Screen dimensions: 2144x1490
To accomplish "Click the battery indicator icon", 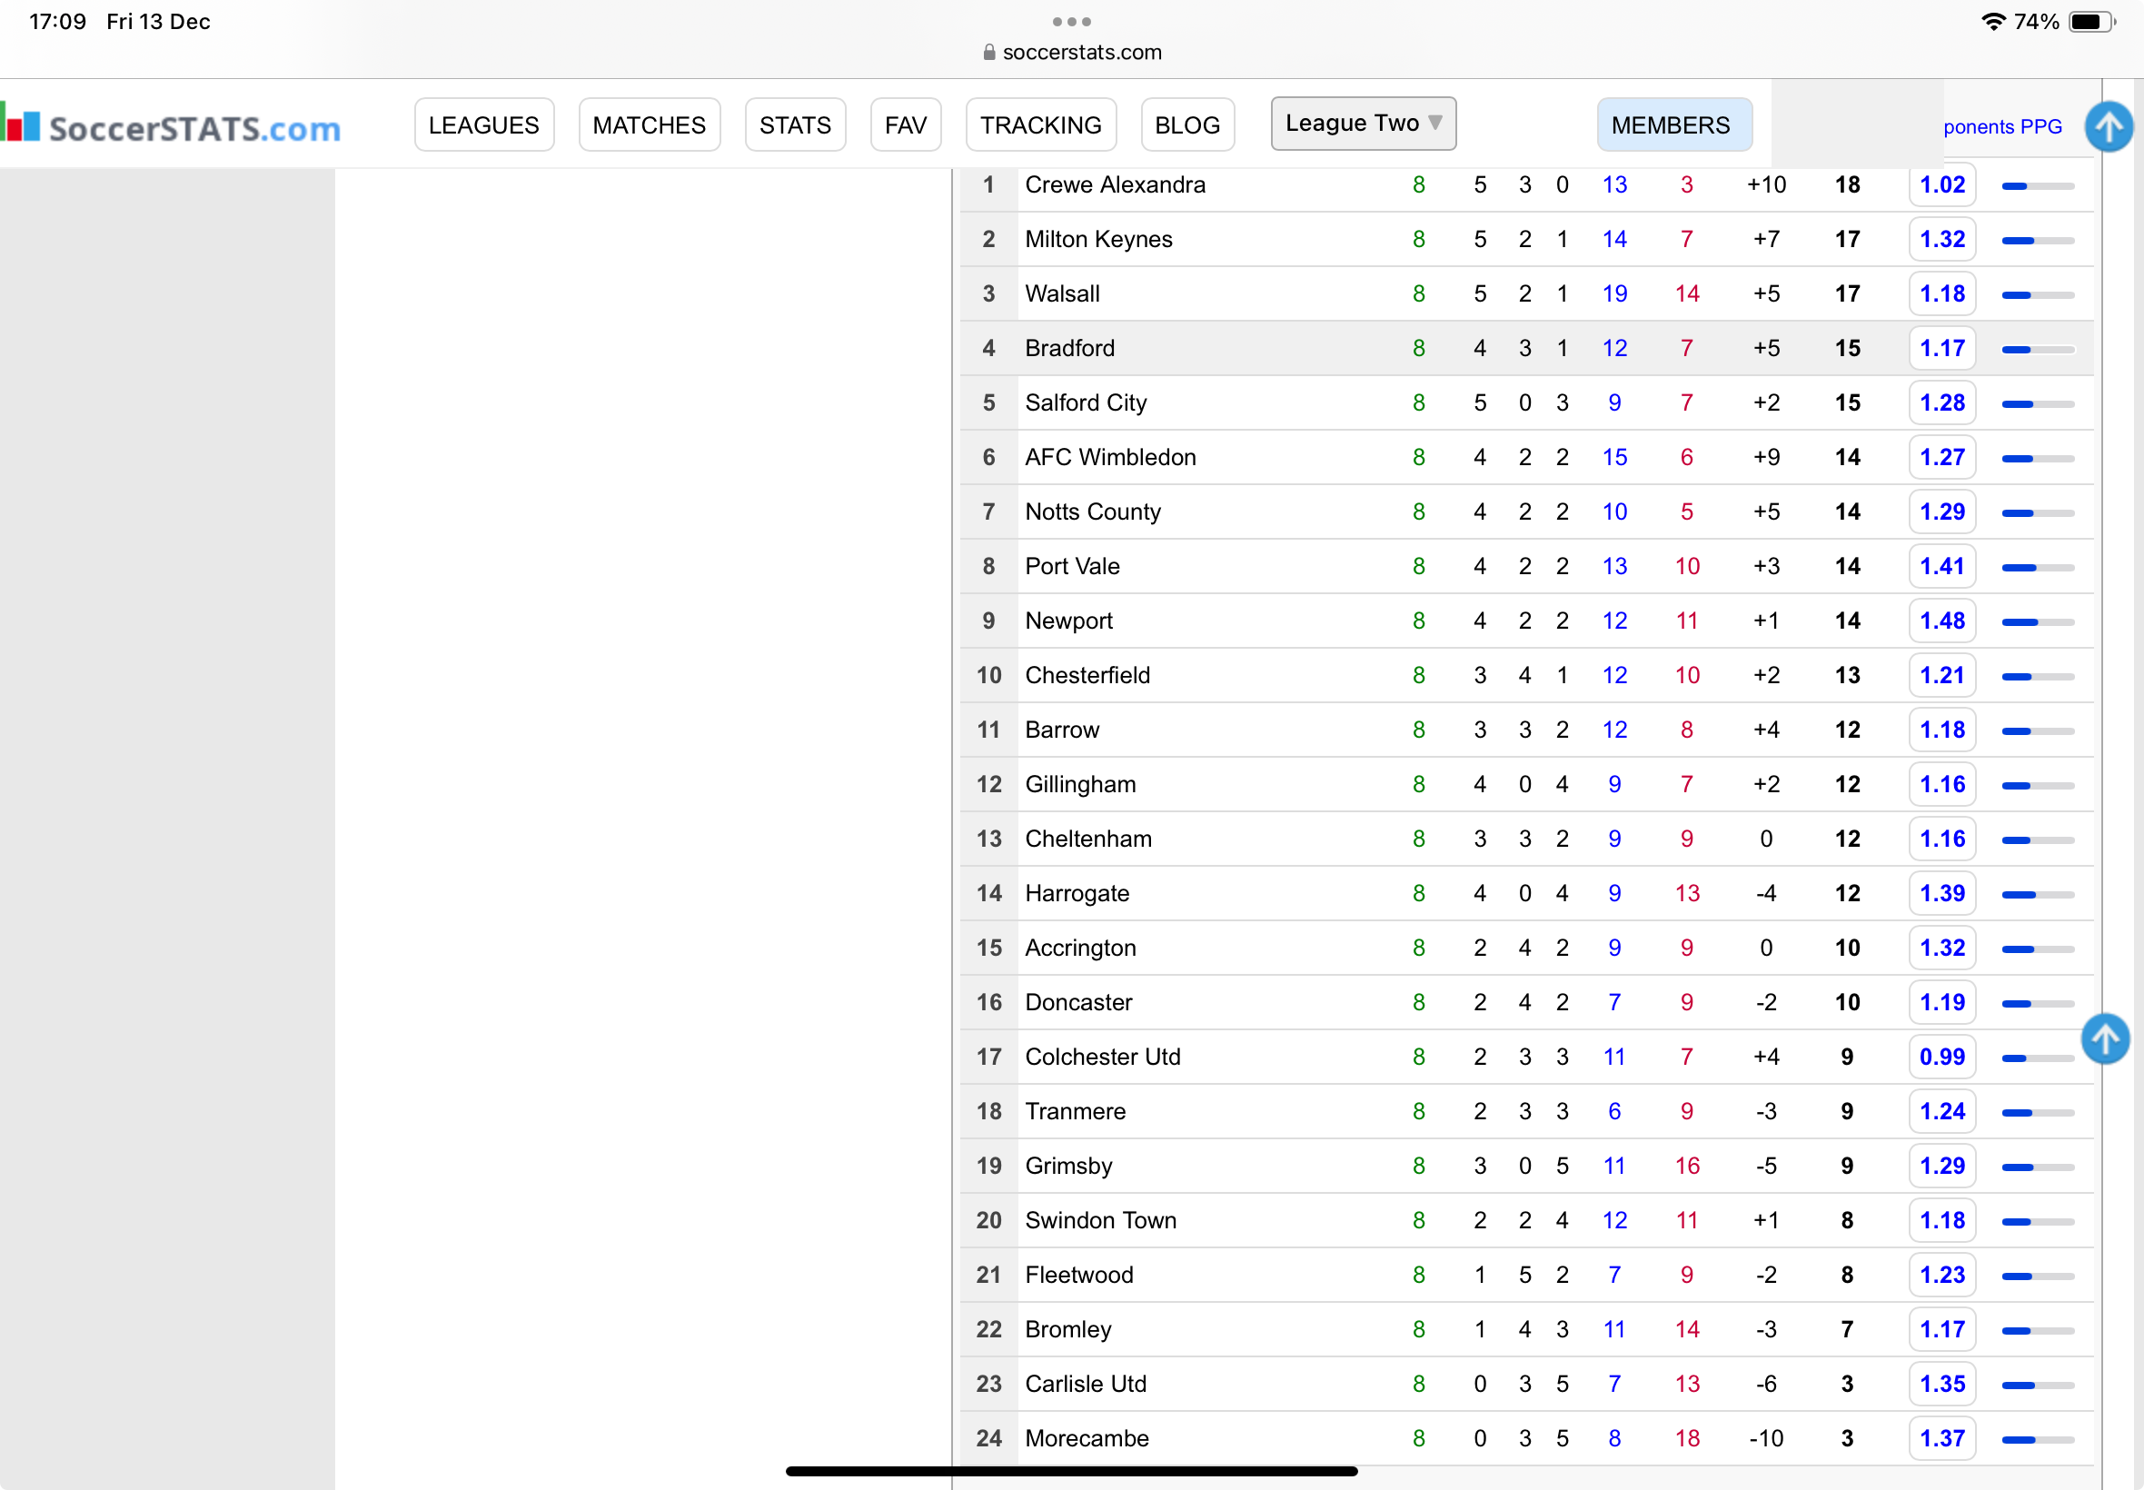I will pos(2092,22).
